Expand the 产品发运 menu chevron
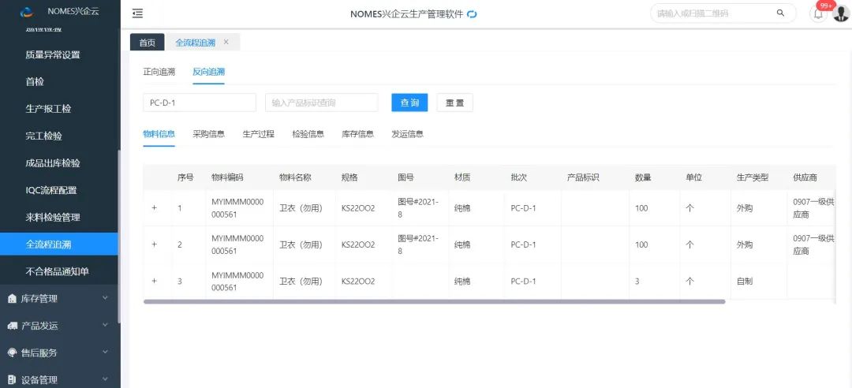The image size is (852, 388). click(x=106, y=325)
